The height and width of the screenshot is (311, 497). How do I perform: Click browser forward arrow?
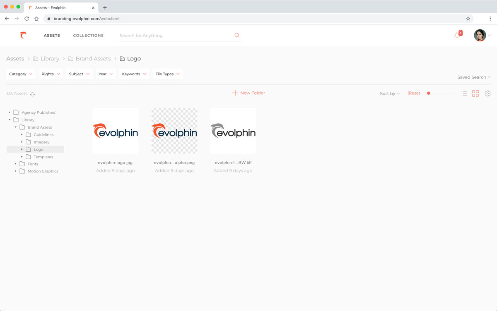(17, 19)
